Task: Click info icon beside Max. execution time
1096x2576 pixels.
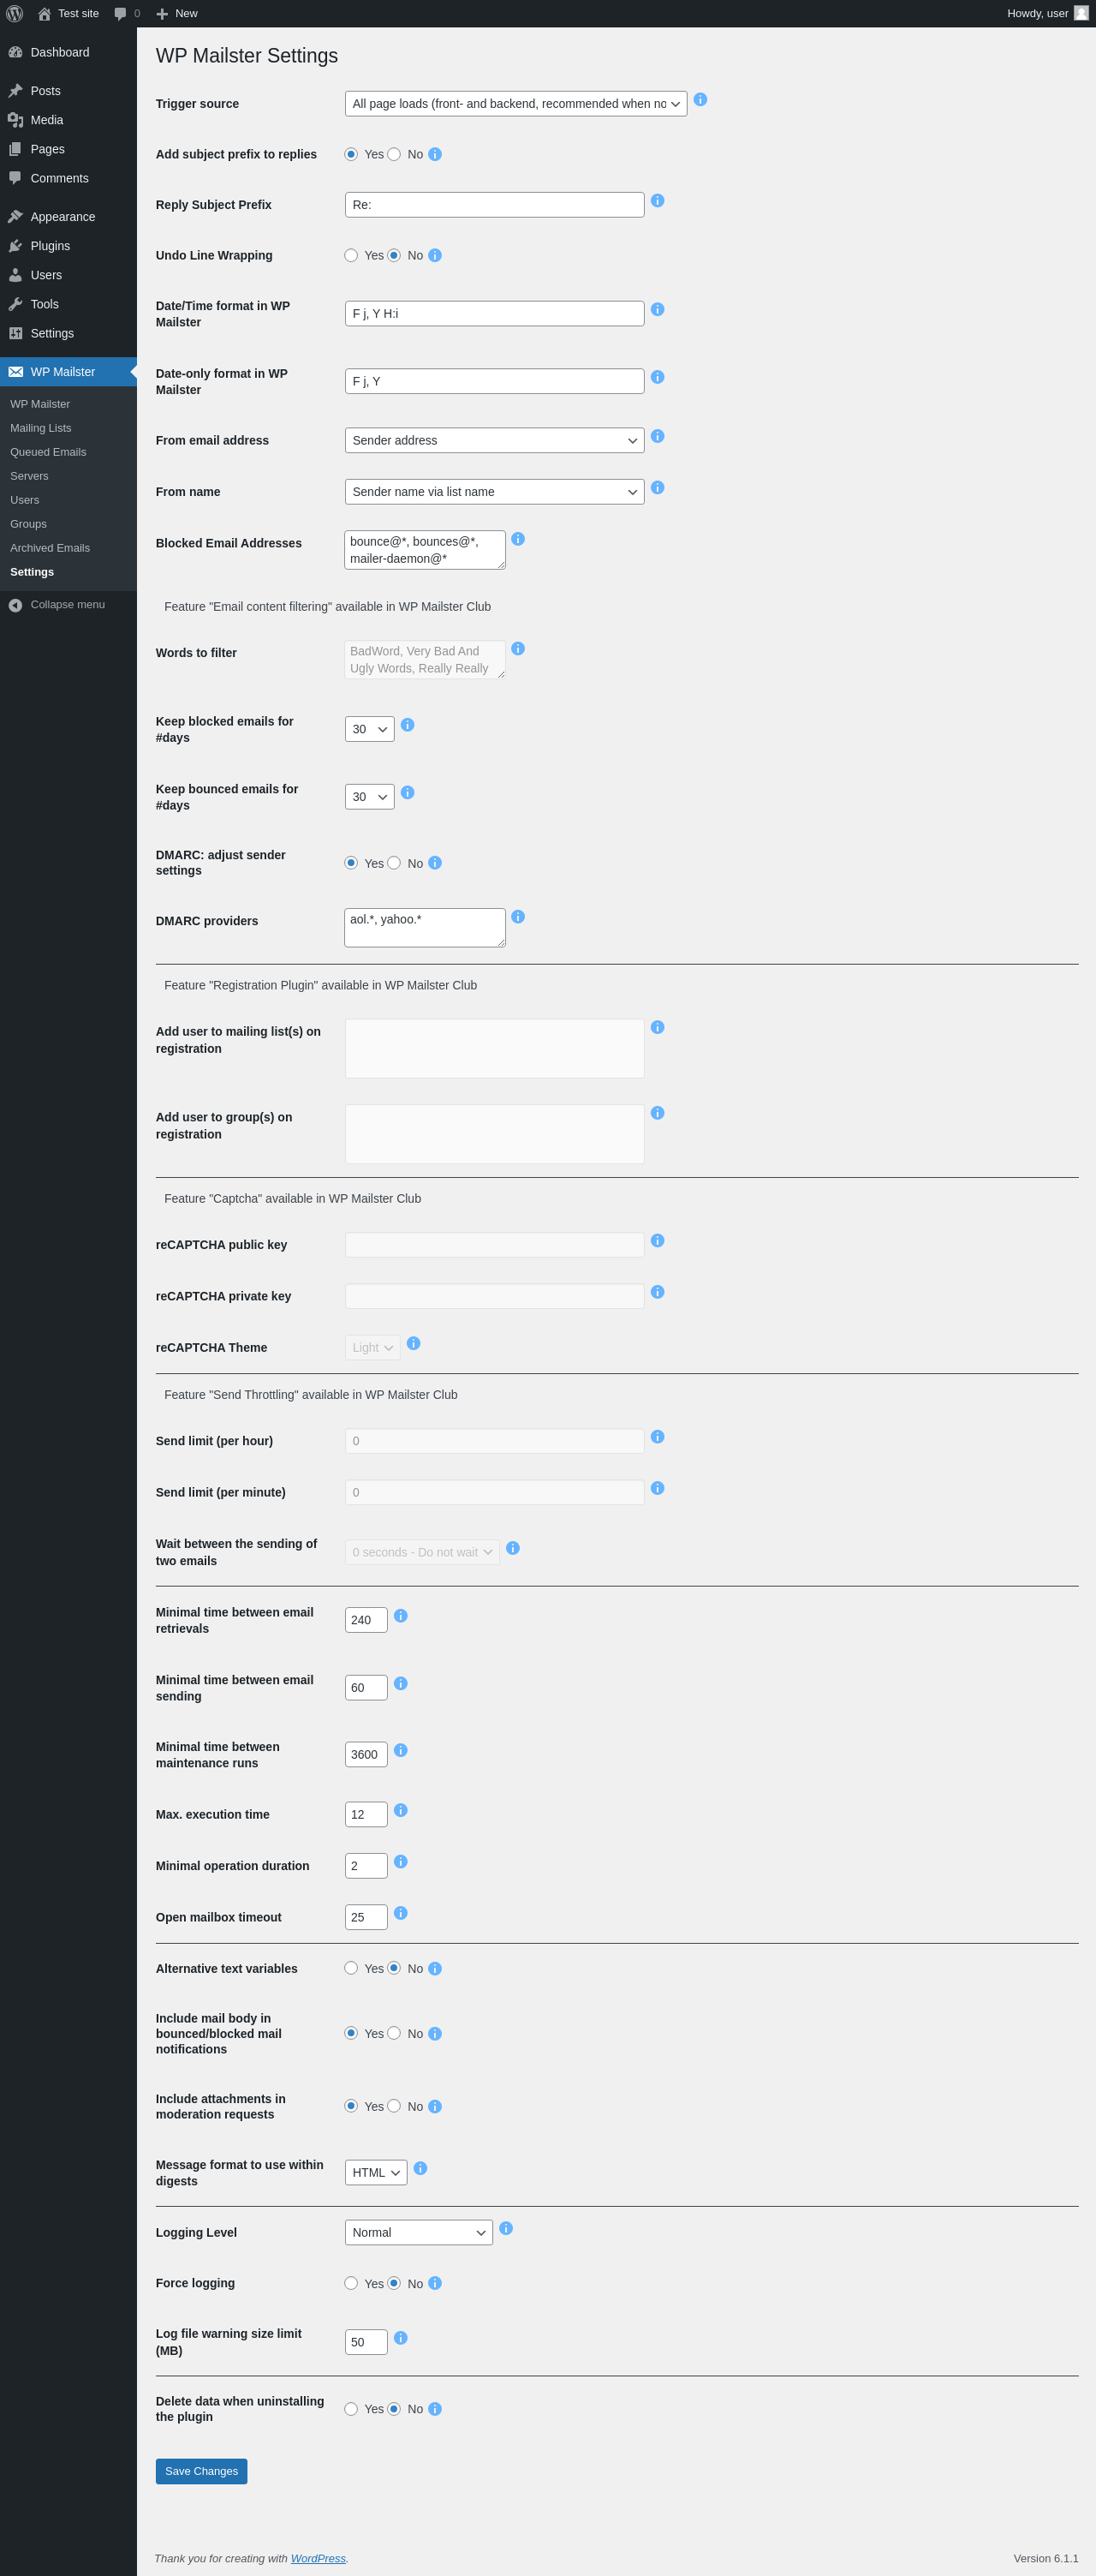Action: (x=401, y=1810)
